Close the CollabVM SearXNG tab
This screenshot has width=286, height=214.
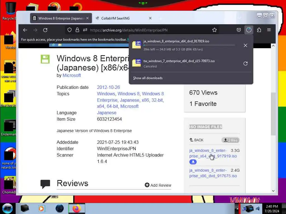150,18
